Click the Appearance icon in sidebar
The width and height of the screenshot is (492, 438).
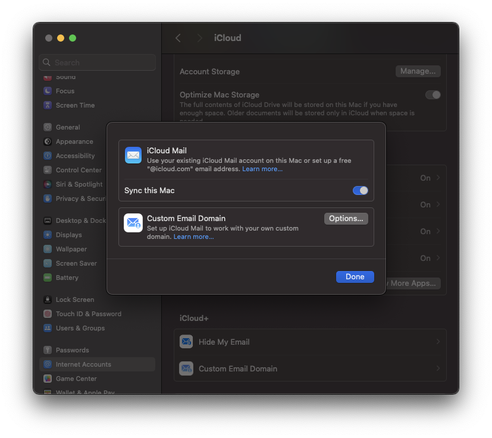click(x=48, y=141)
